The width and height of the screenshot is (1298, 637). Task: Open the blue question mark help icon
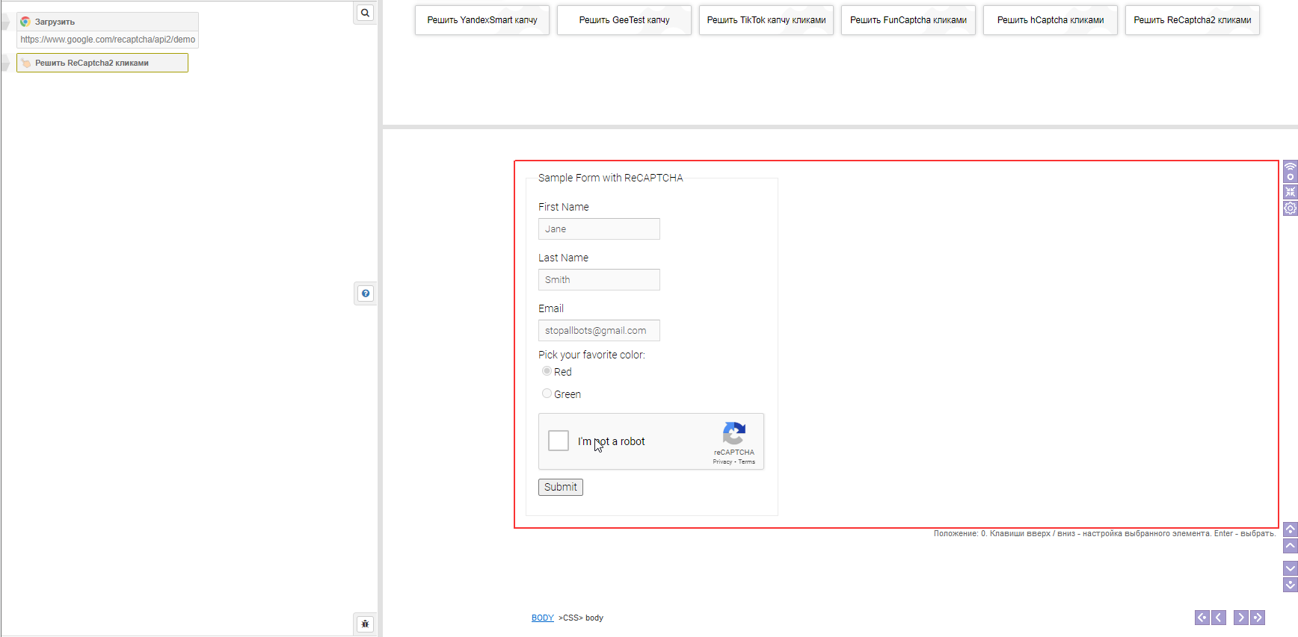[365, 293]
